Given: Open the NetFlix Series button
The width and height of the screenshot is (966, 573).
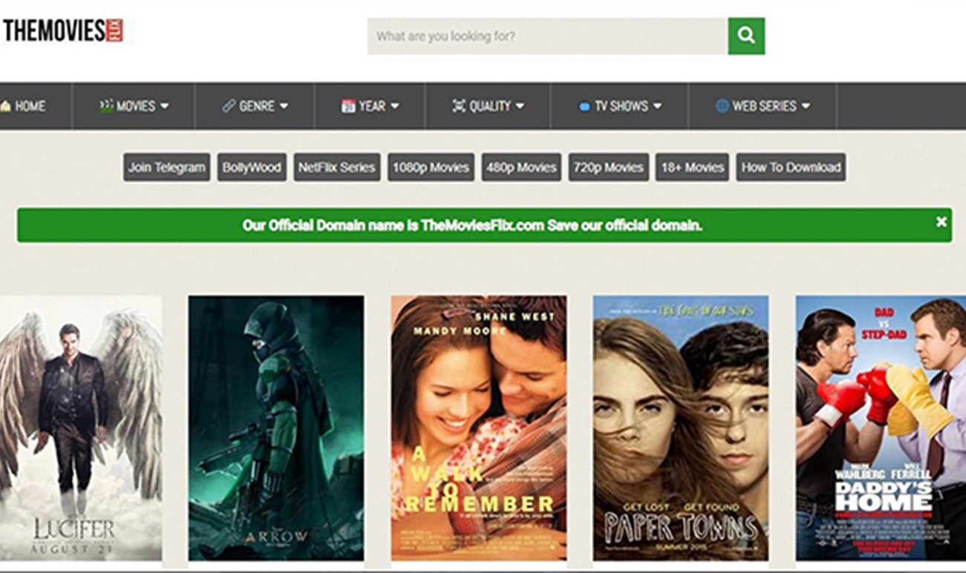Looking at the screenshot, I should pos(336,167).
